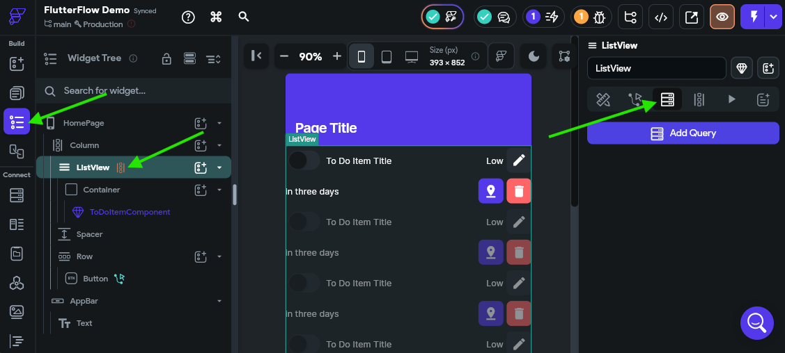
Task: Expand the Column tree menu arrow
Action: [x=219, y=145]
